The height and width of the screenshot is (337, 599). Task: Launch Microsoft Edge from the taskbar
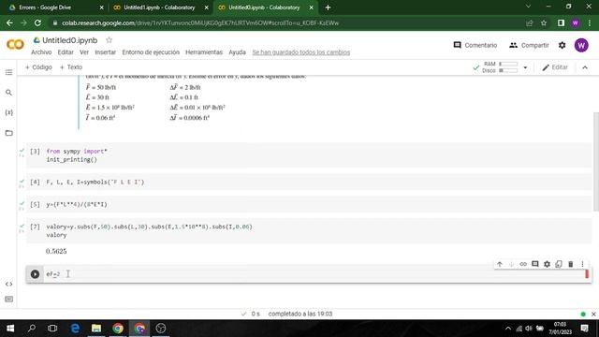[75, 329]
